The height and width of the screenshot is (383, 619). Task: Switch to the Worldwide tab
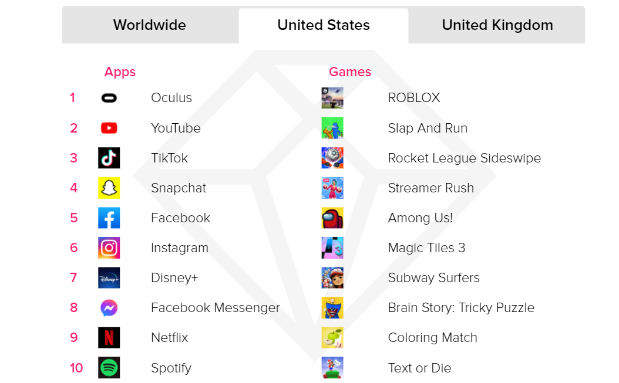(x=150, y=25)
